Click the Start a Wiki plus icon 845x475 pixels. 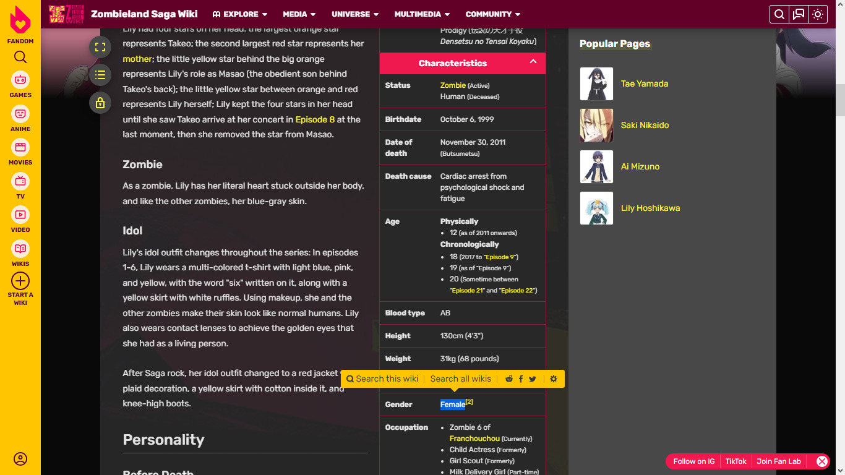[20, 281]
